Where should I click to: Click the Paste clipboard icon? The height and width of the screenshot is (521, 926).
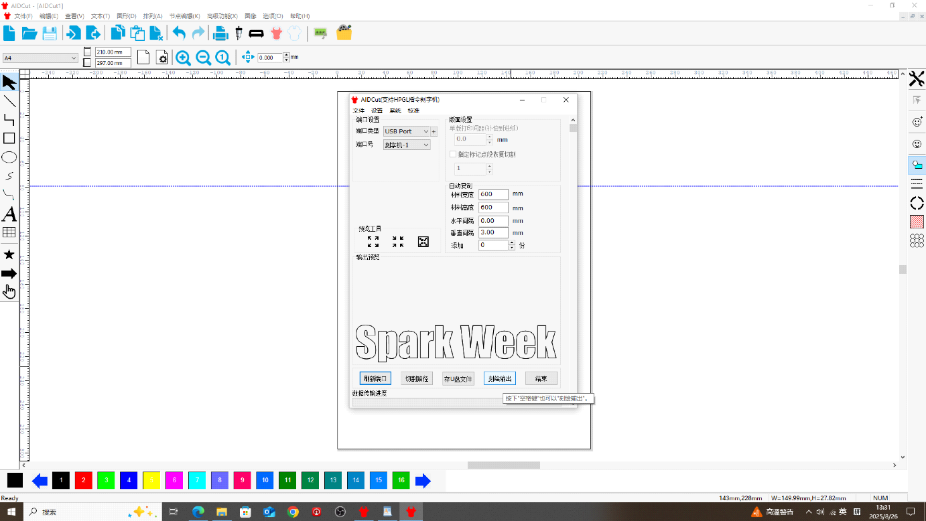point(137,33)
